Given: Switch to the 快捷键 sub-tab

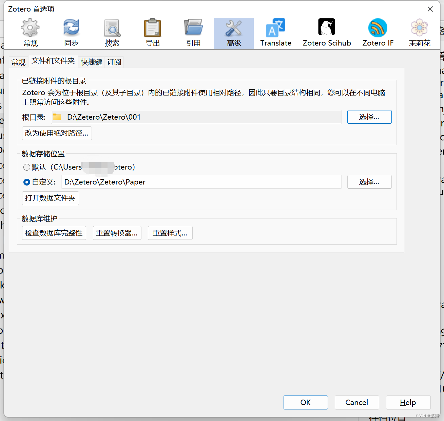Looking at the screenshot, I should [91, 62].
